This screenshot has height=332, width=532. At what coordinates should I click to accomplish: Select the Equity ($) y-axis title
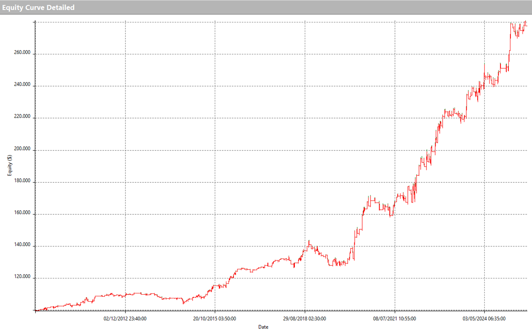[x=10, y=165]
